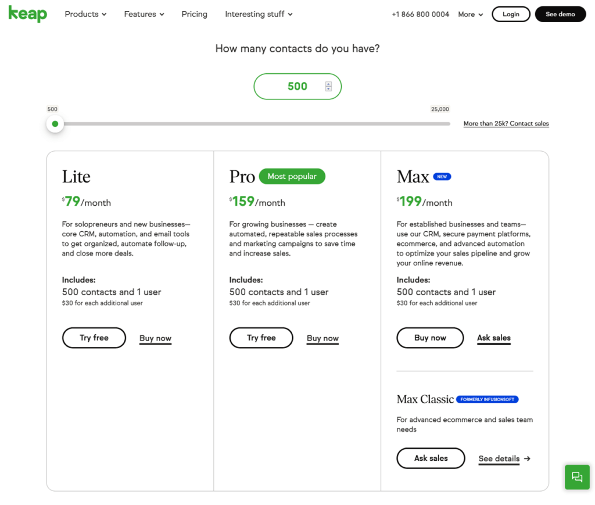Click the contacts number input field
595x505 pixels.
click(297, 87)
